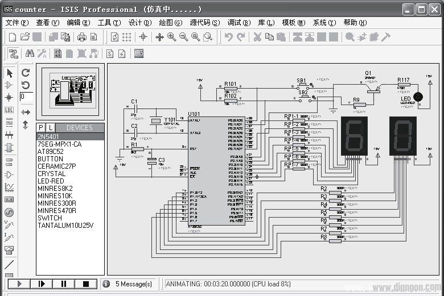This screenshot has width=444, height=296.
Task: Click the Rotate anticlockwise arrow
Action: coord(26,85)
